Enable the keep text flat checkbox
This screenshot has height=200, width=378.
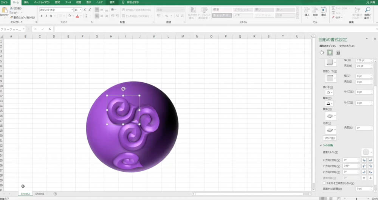[x=324, y=183]
